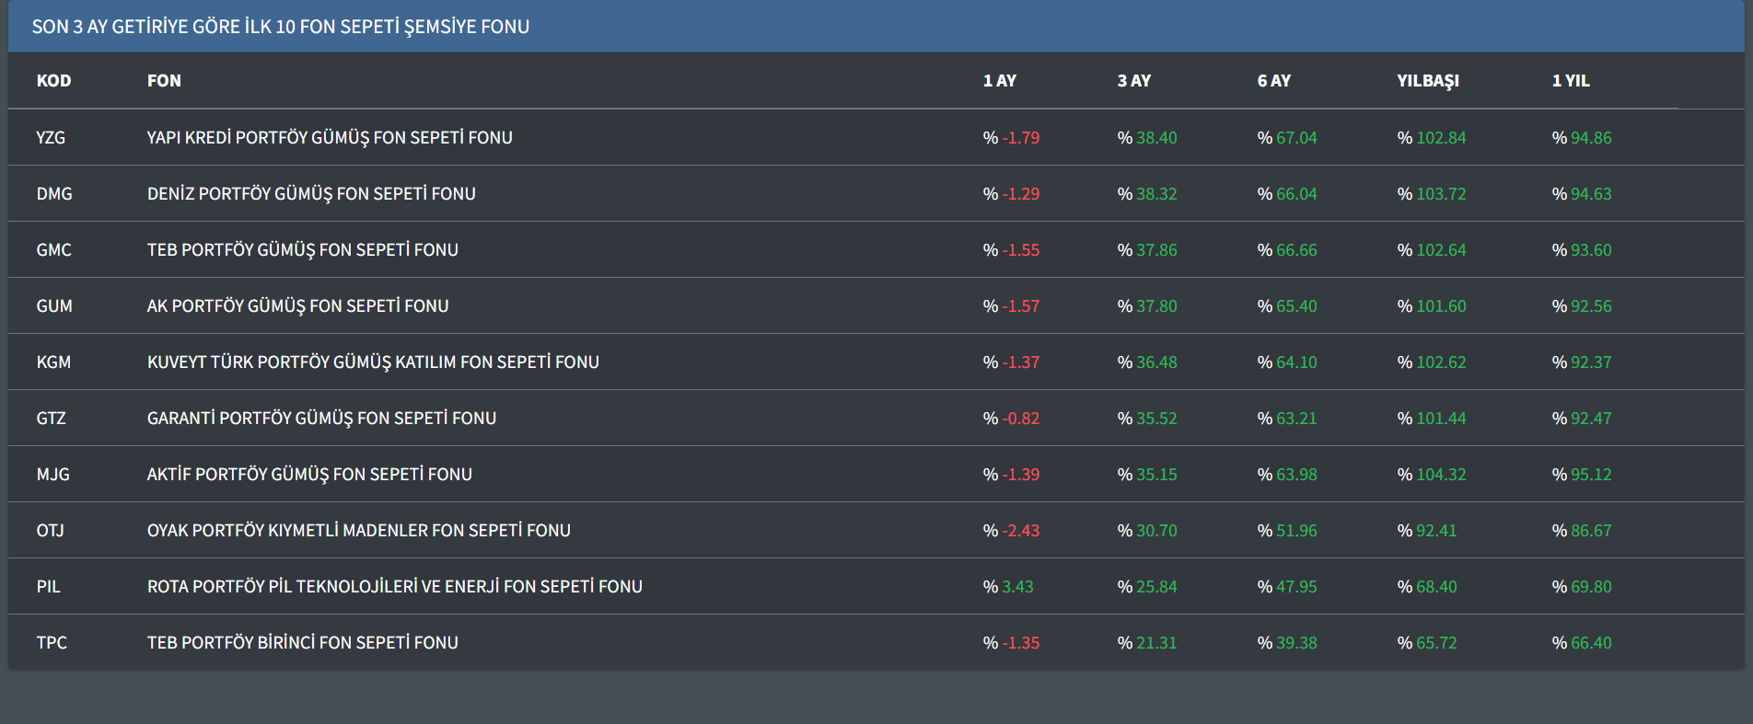Sort by the 1 YIL column header
1753x724 pixels.
[x=1570, y=81]
